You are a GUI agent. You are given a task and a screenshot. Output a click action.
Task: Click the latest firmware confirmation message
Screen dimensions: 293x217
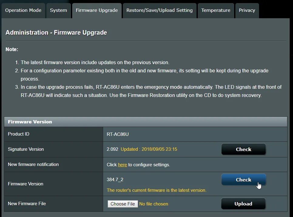click(x=157, y=190)
